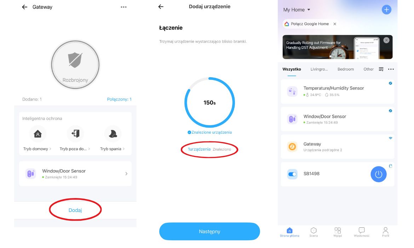The height and width of the screenshot is (248, 414).
Task: Open the Scena bottom tab
Action: coord(313,232)
